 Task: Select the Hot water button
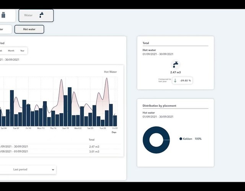pyautogui.click(x=29, y=29)
